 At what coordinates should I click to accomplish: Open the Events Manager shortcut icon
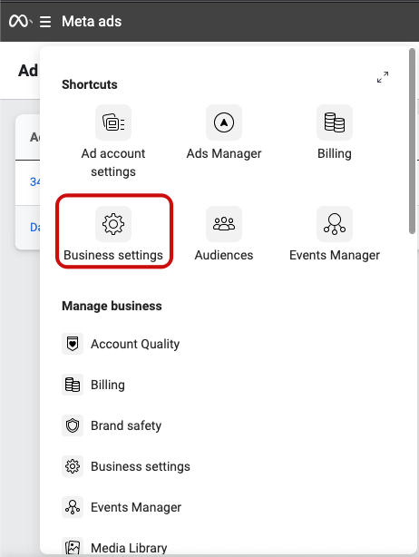(335, 224)
